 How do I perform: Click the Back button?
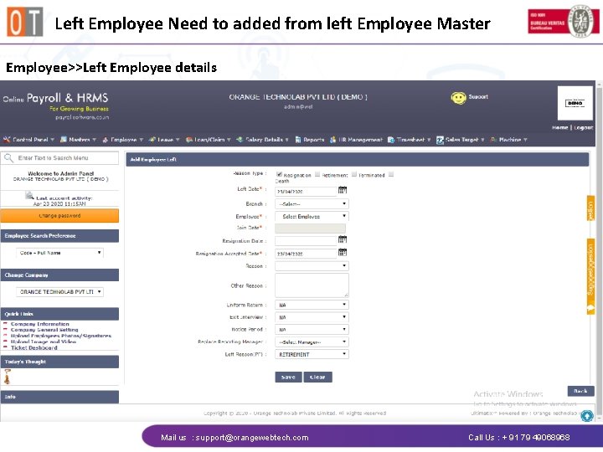click(x=580, y=391)
